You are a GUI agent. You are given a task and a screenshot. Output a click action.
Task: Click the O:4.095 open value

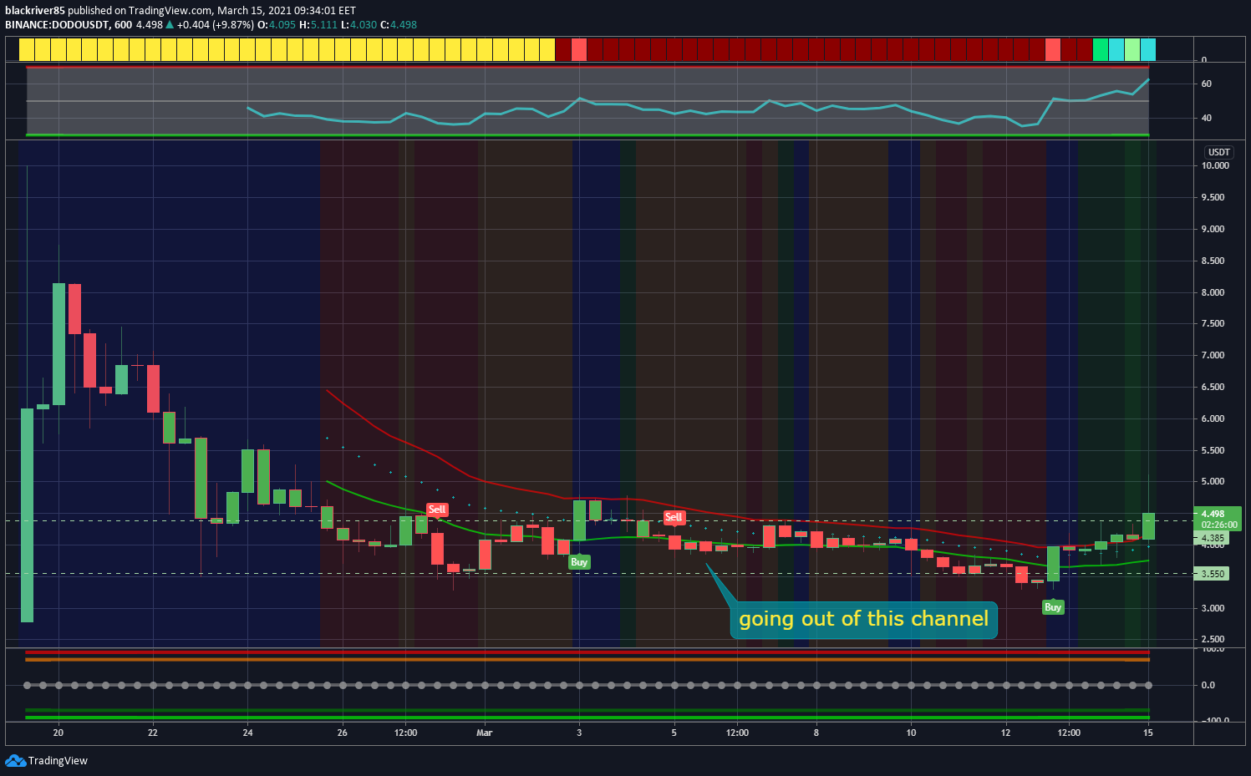click(x=277, y=25)
